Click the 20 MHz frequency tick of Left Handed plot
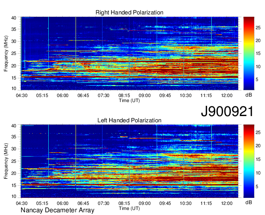Image resolution: width=265 pixels, height=215 pixels. [14, 173]
